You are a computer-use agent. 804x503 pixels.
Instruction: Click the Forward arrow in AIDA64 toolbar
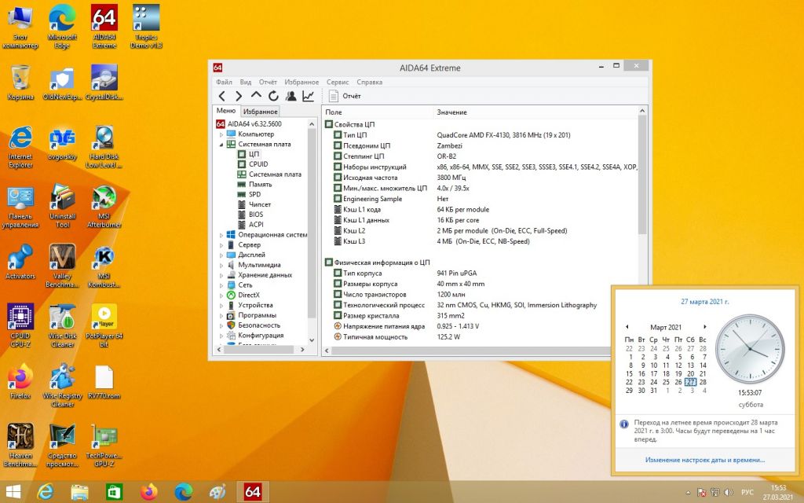pyautogui.click(x=239, y=96)
